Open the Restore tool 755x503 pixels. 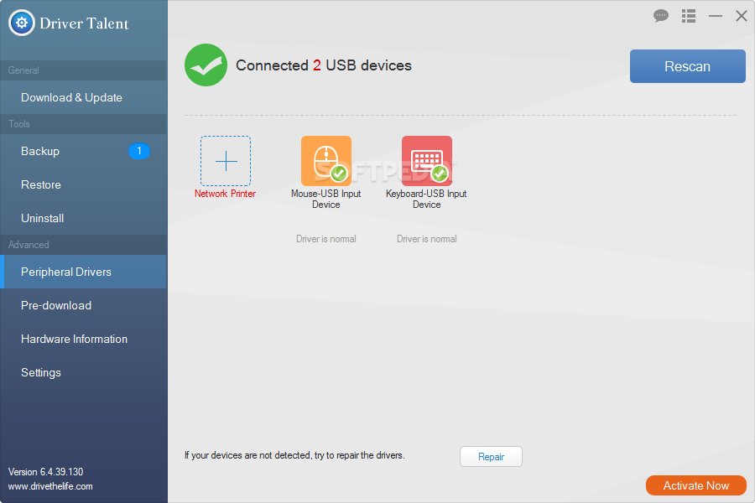[x=84, y=184]
